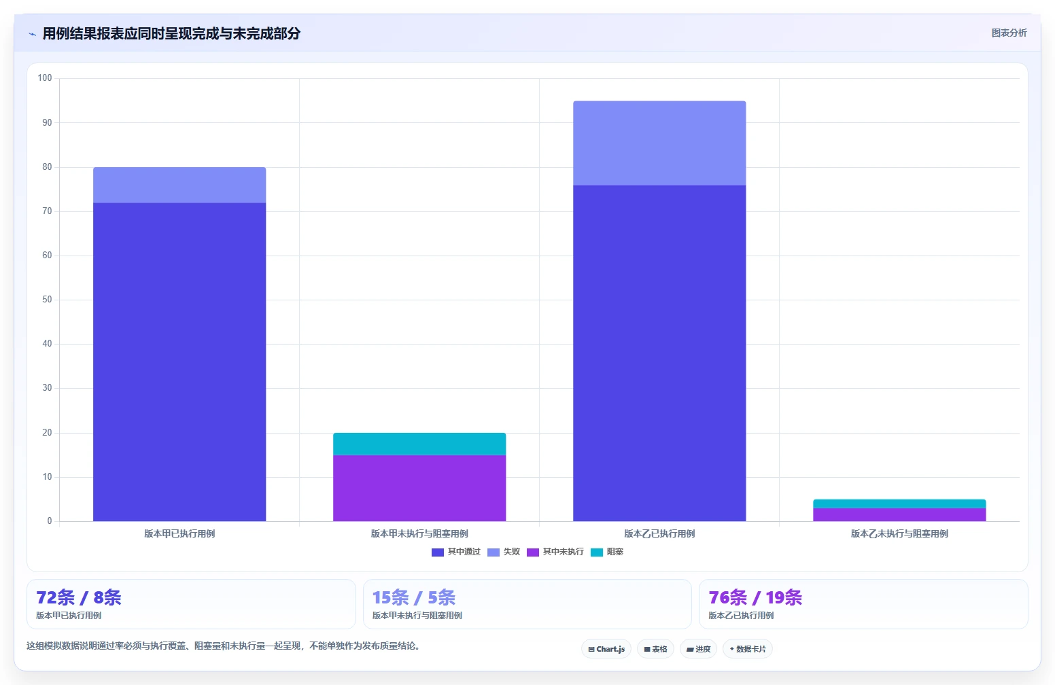Click the cyan segment of 版本乙未执行与阻塞用例 bar
The image size is (1055, 685).
899,504
